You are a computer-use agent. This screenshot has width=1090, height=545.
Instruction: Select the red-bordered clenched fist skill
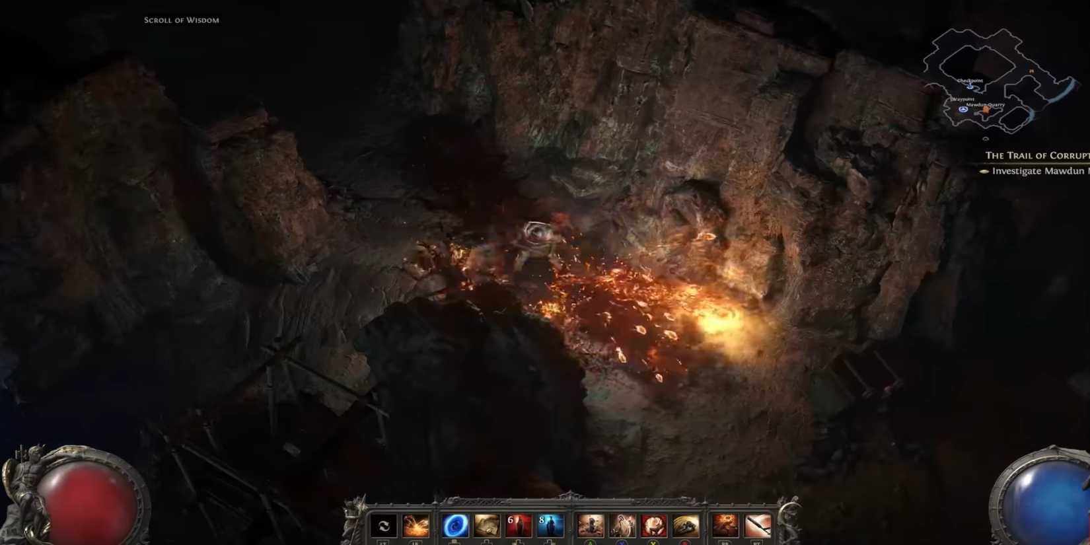pos(653,526)
